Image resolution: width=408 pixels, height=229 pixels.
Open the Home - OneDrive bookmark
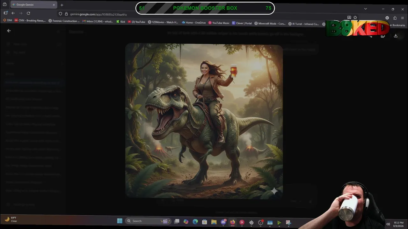pyautogui.click(x=194, y=23)
